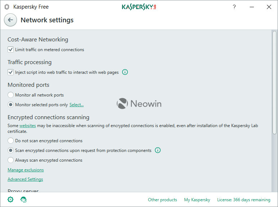The image size is (278, 207).
Task: Open the Select... ports link
Action: (x=76, y=105)
